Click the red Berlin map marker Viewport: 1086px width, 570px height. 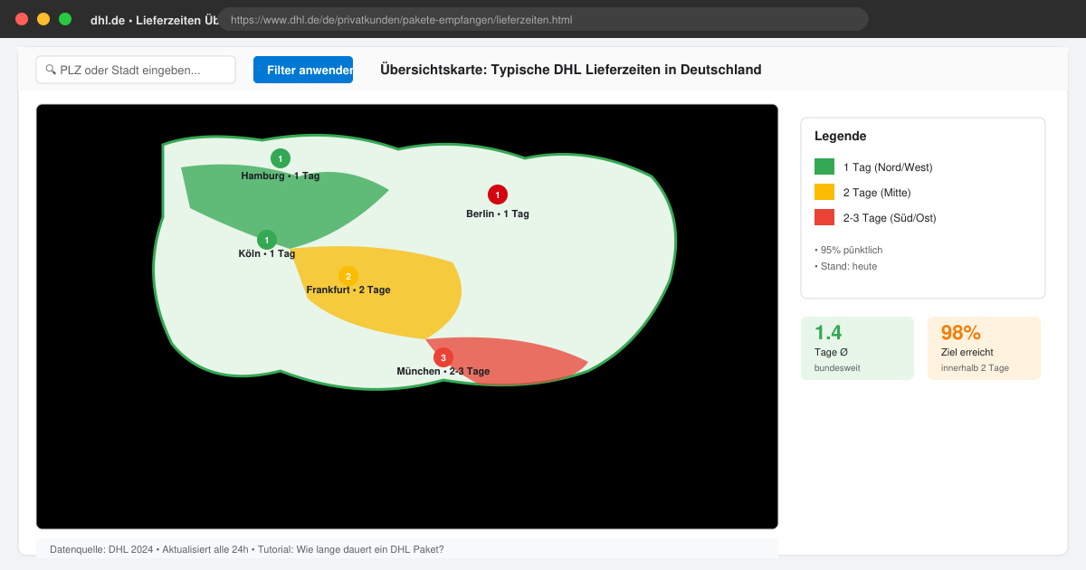(x=498, y=195)
